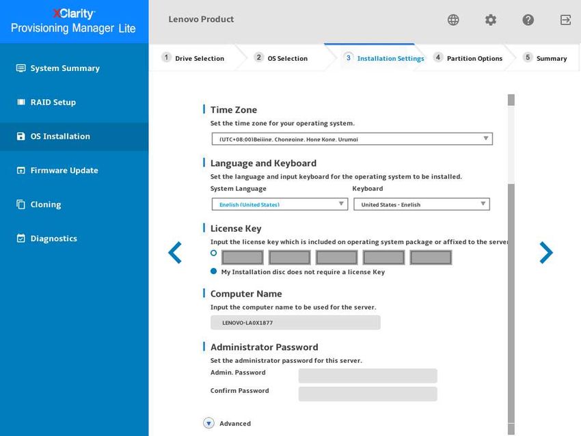Click the 'Time Zone' section heading

234,109
